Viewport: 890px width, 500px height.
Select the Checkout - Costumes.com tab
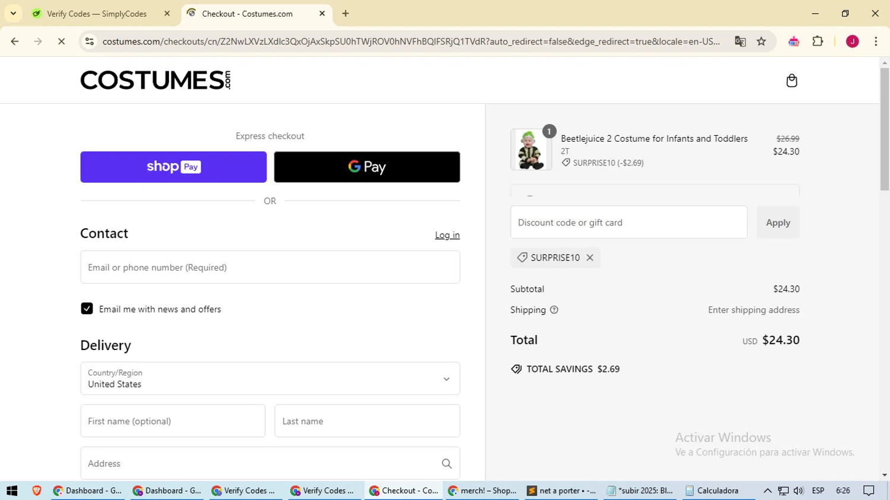(x=247, y=14)
